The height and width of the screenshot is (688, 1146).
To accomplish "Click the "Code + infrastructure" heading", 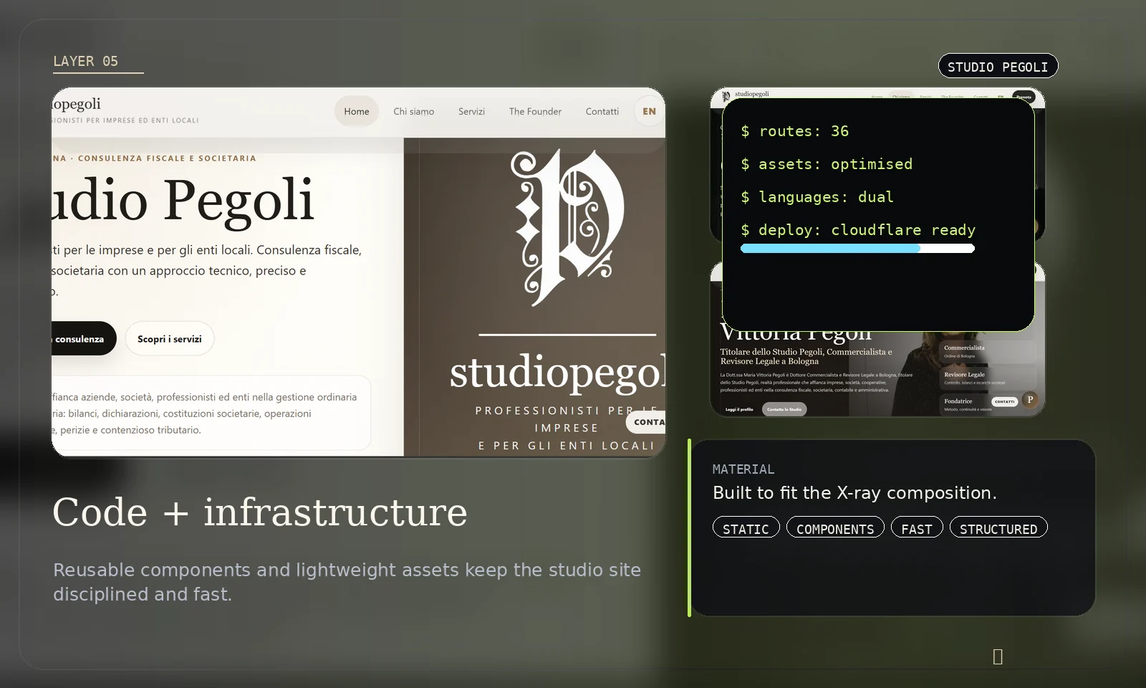I will tap(260, 512).
